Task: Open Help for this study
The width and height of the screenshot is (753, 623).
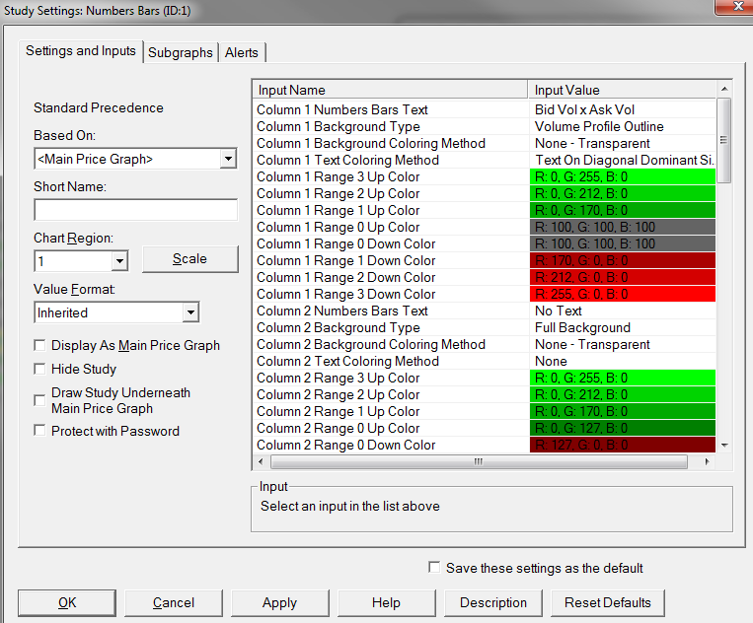Action: coord(387,603)
